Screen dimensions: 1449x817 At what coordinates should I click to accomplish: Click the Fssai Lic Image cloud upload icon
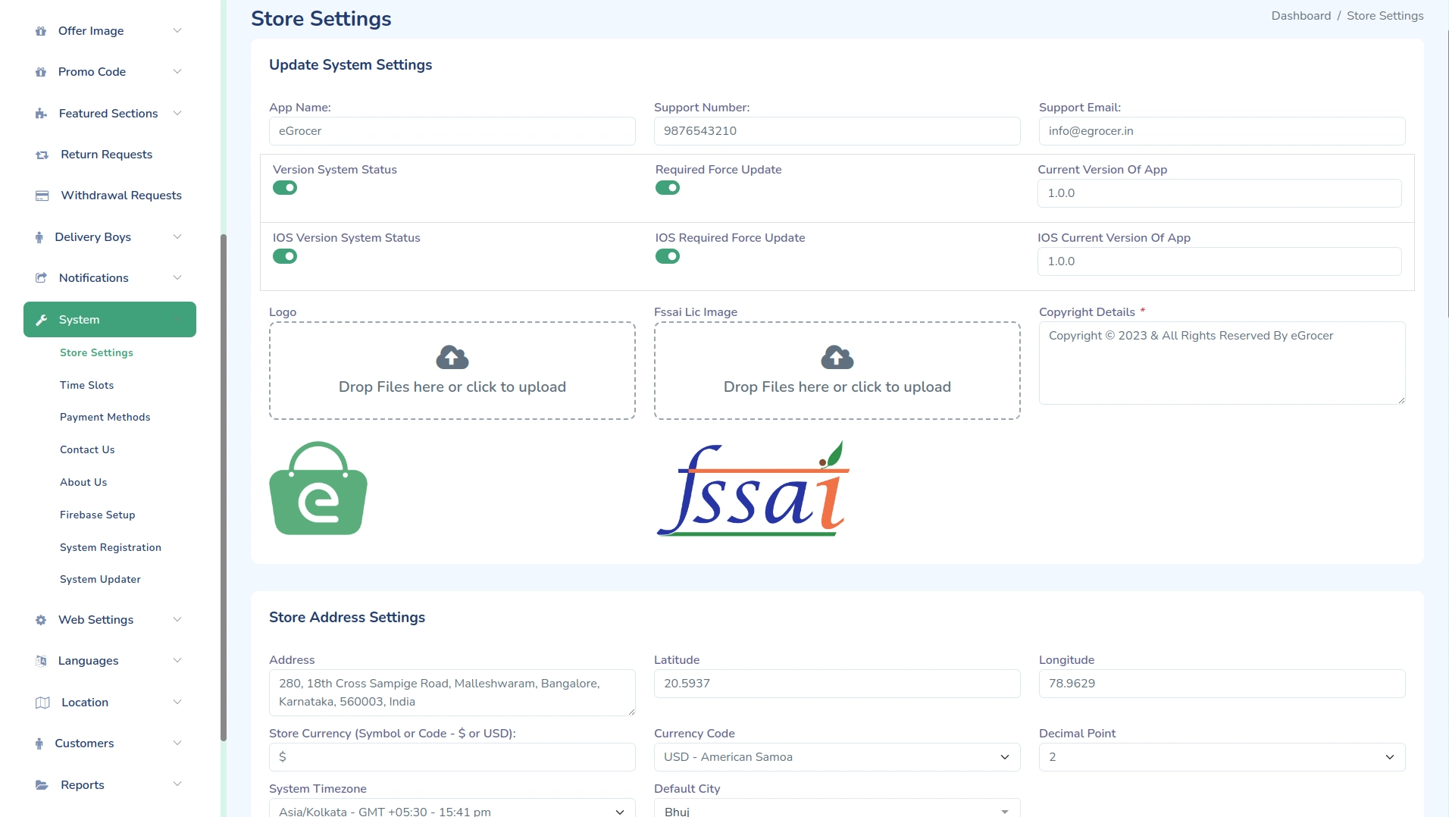click(837, 357)
